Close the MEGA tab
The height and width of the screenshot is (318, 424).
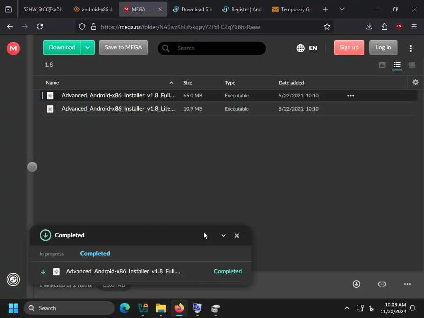160,9
